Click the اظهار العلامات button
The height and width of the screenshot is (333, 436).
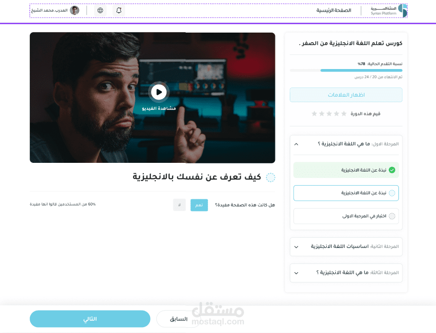point(346,95)
